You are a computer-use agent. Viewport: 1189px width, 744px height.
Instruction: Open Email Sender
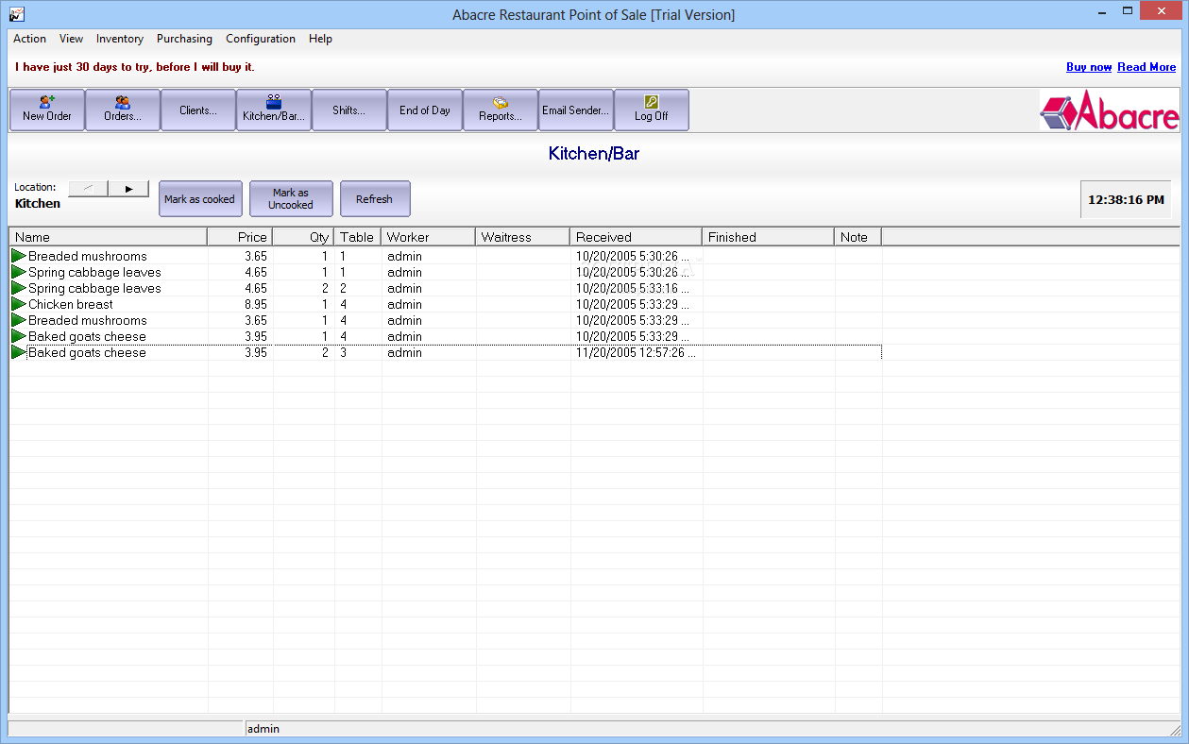(576, 110)
